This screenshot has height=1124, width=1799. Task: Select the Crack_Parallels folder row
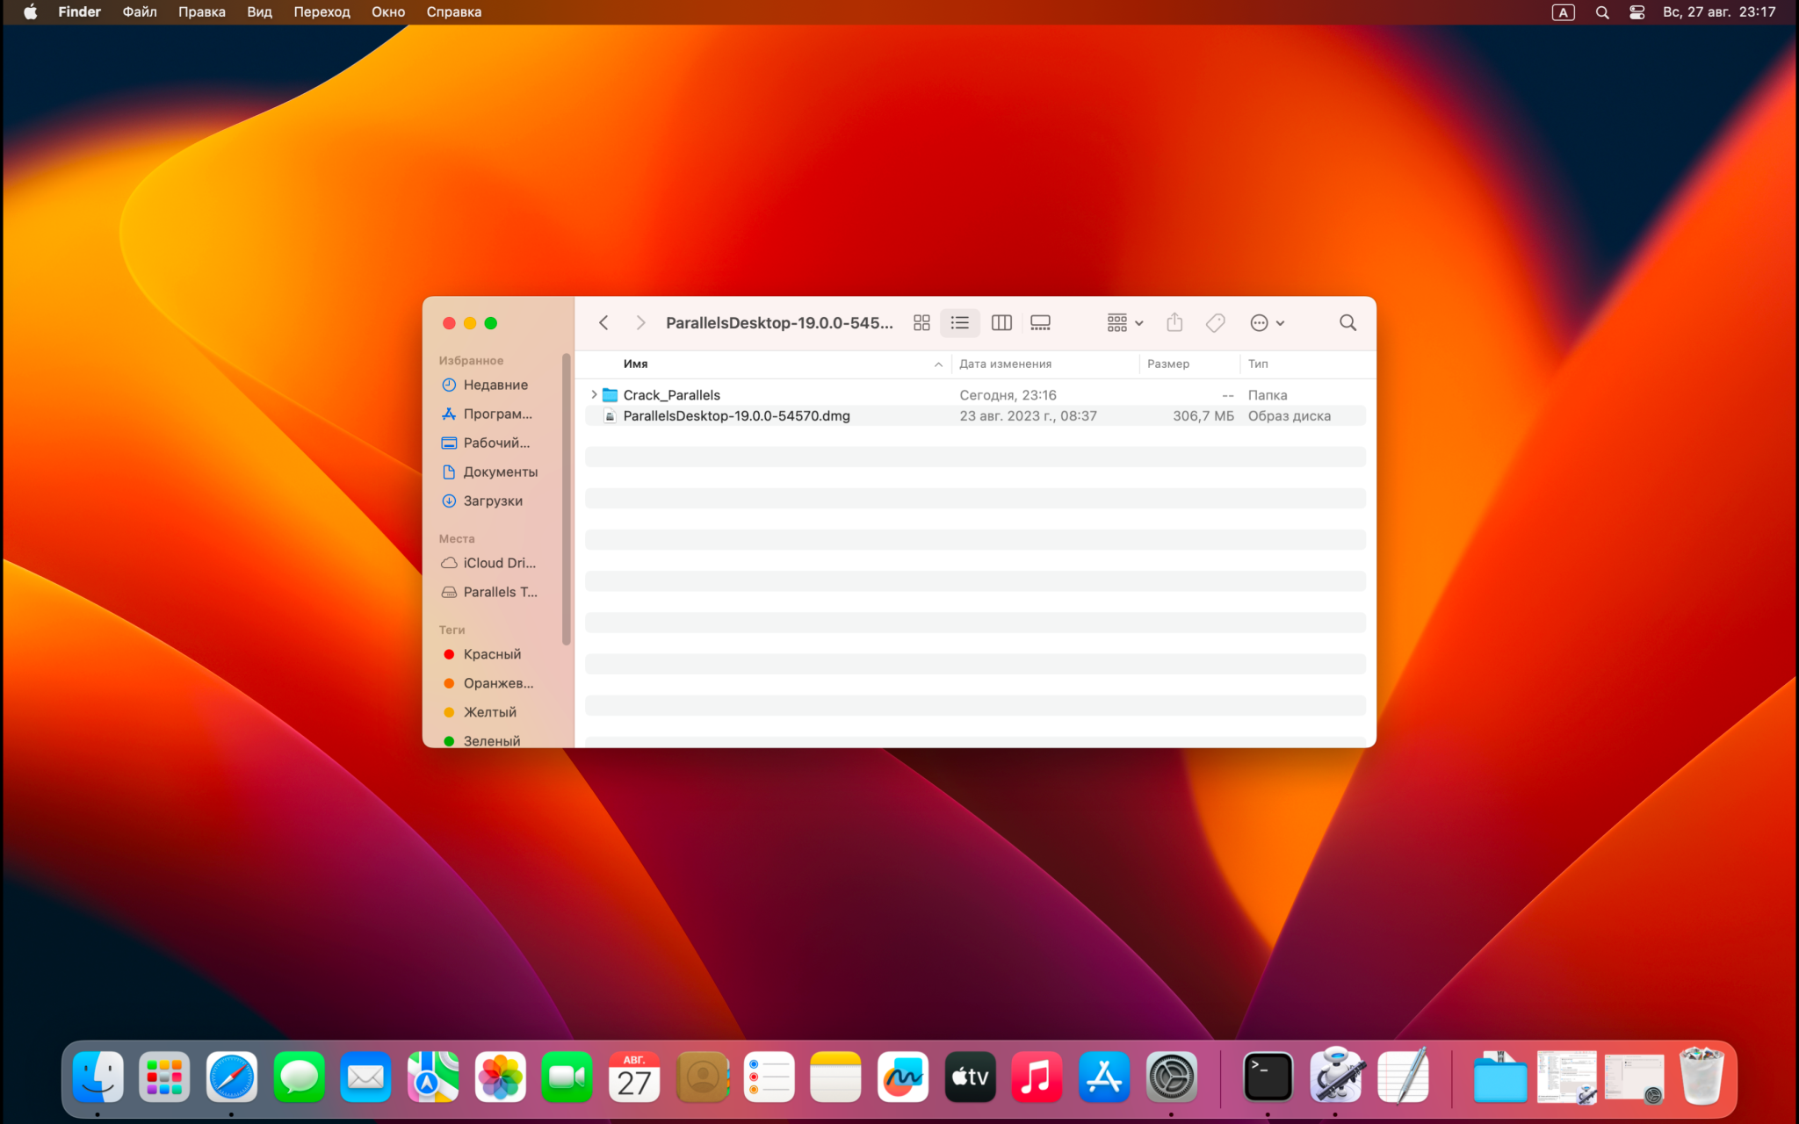[x=975, y=395]
